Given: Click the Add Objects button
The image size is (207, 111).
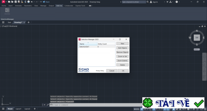Looking at the screenshot, I should click(x=122, y=48).
